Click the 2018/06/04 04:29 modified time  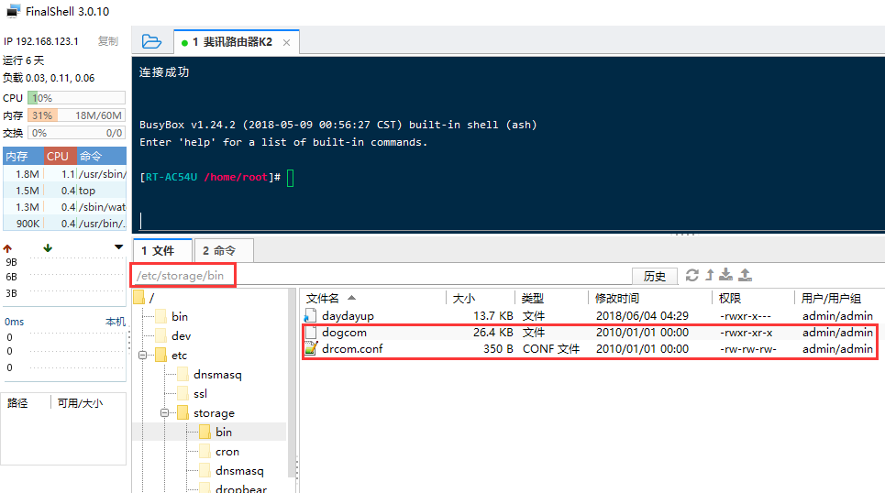[x=642, y=316]
